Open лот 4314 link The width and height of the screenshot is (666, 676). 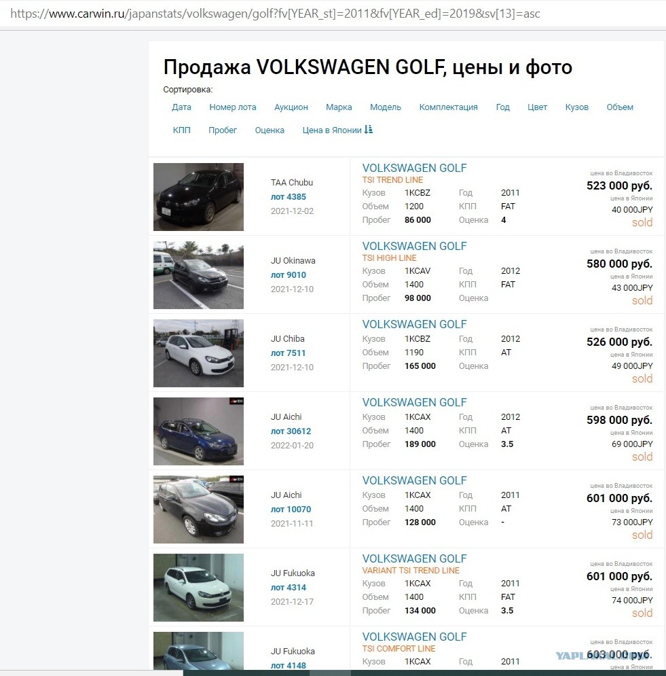click(x=289, y=587)
